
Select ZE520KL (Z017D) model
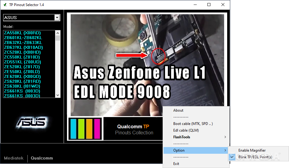point(22,67)
